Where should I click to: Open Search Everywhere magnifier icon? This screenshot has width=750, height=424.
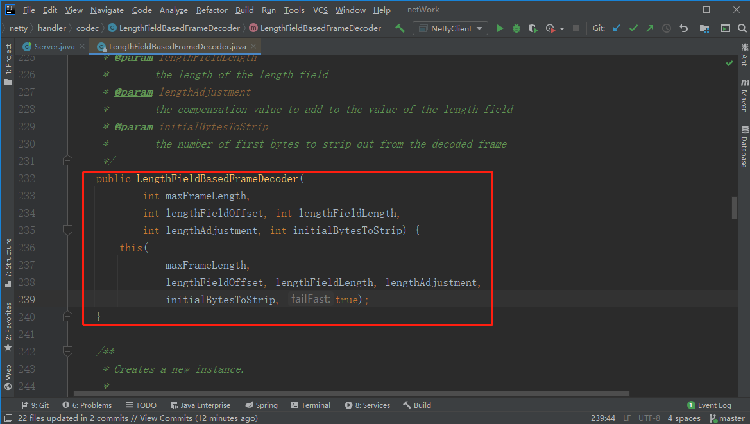point(742,28)
